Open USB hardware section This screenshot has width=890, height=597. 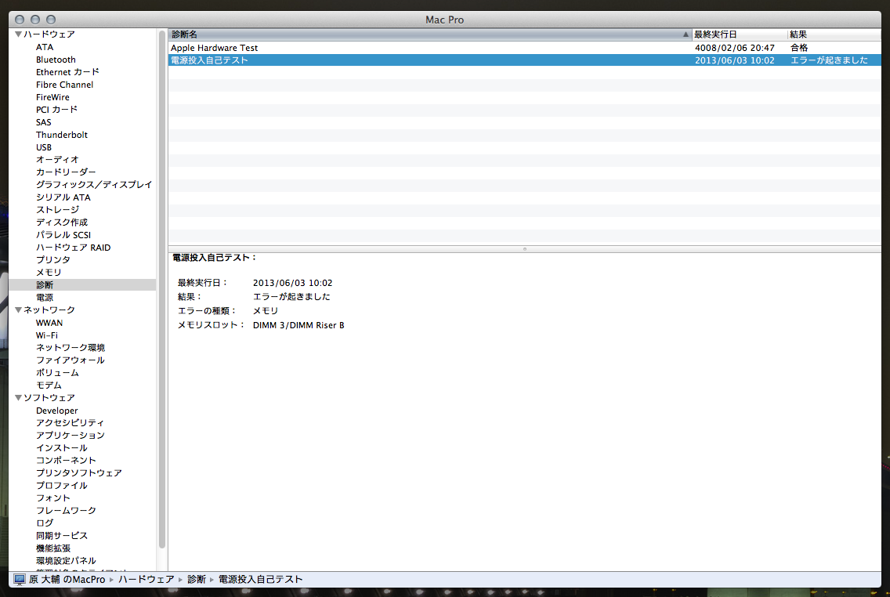pos(43,147)
